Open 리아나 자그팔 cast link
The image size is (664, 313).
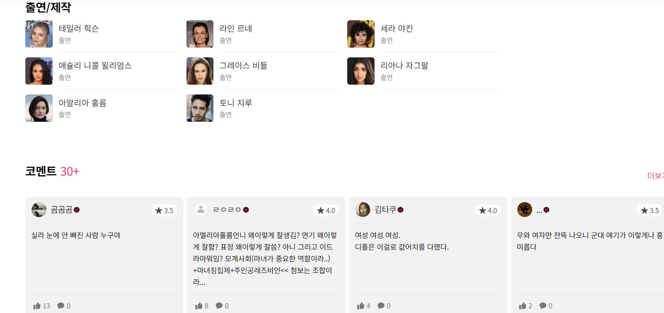[404, 66]
